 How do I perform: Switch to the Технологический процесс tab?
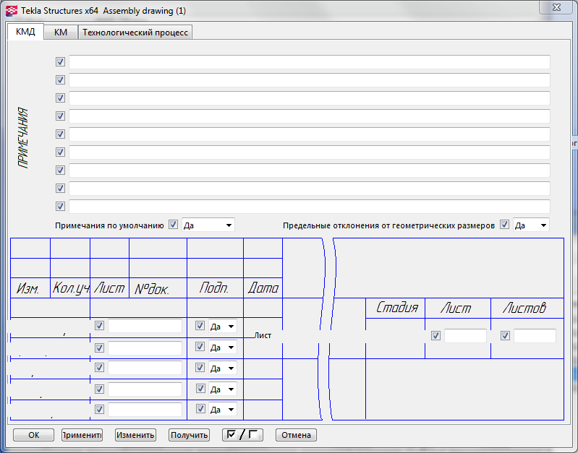click(135, 33)
